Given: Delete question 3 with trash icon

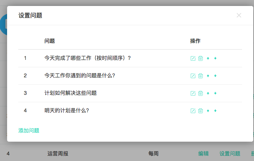Looking at the screenshot, I should tap(200, 93).
